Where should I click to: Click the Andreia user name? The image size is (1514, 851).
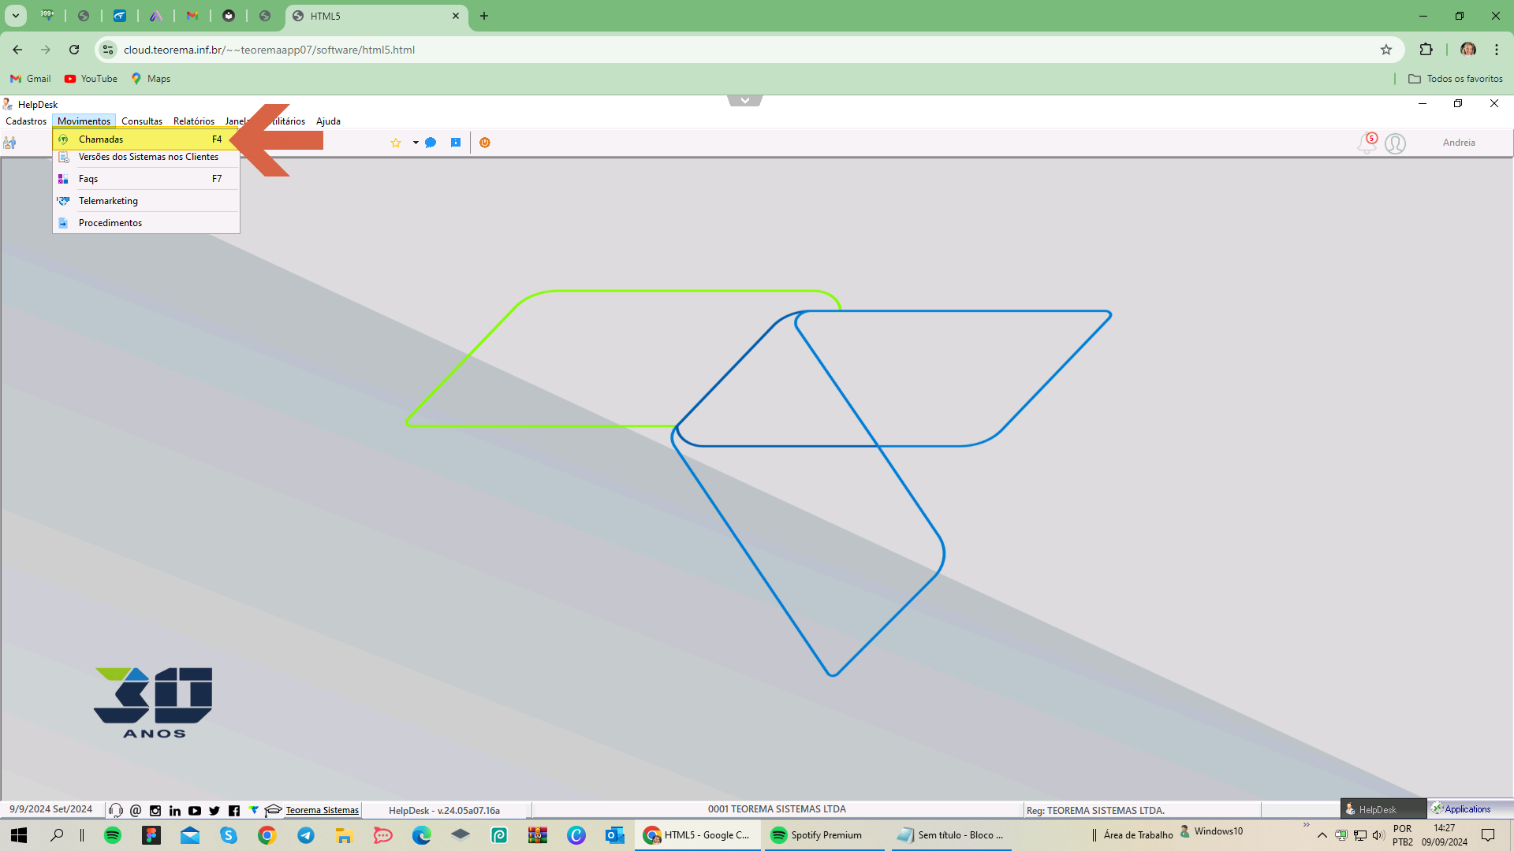pos(1459,143)
